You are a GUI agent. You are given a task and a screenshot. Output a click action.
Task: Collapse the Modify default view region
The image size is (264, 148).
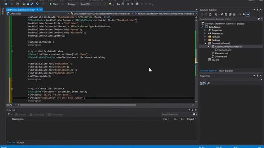point(12,51)
